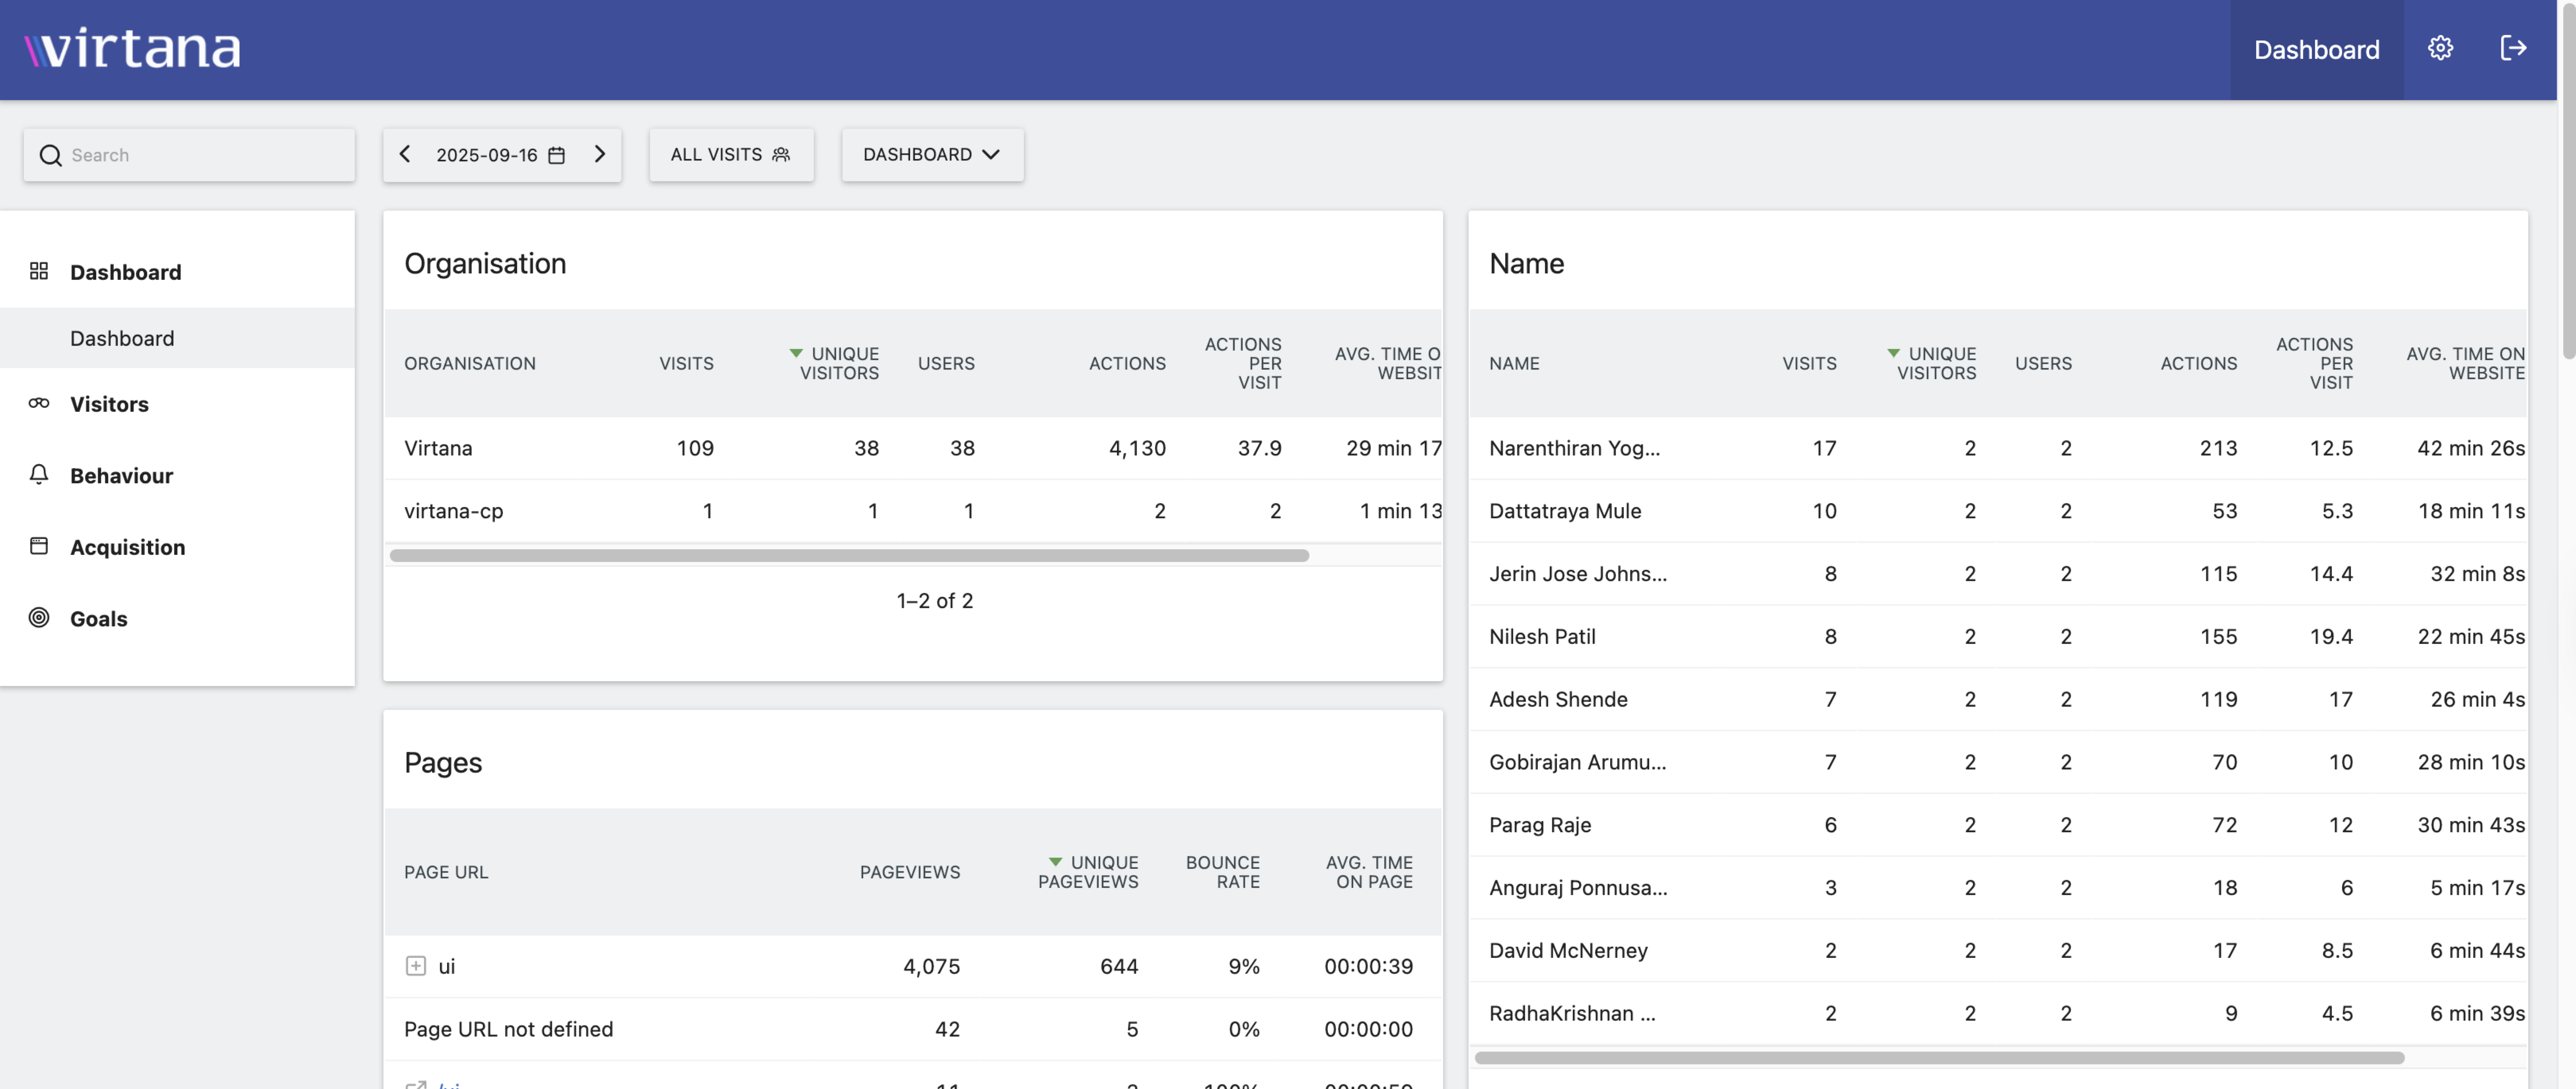The height and width of the screenshot is (1089, 2576).
Task: Open the settings gear icon
Action: [x=2440, y=48]
